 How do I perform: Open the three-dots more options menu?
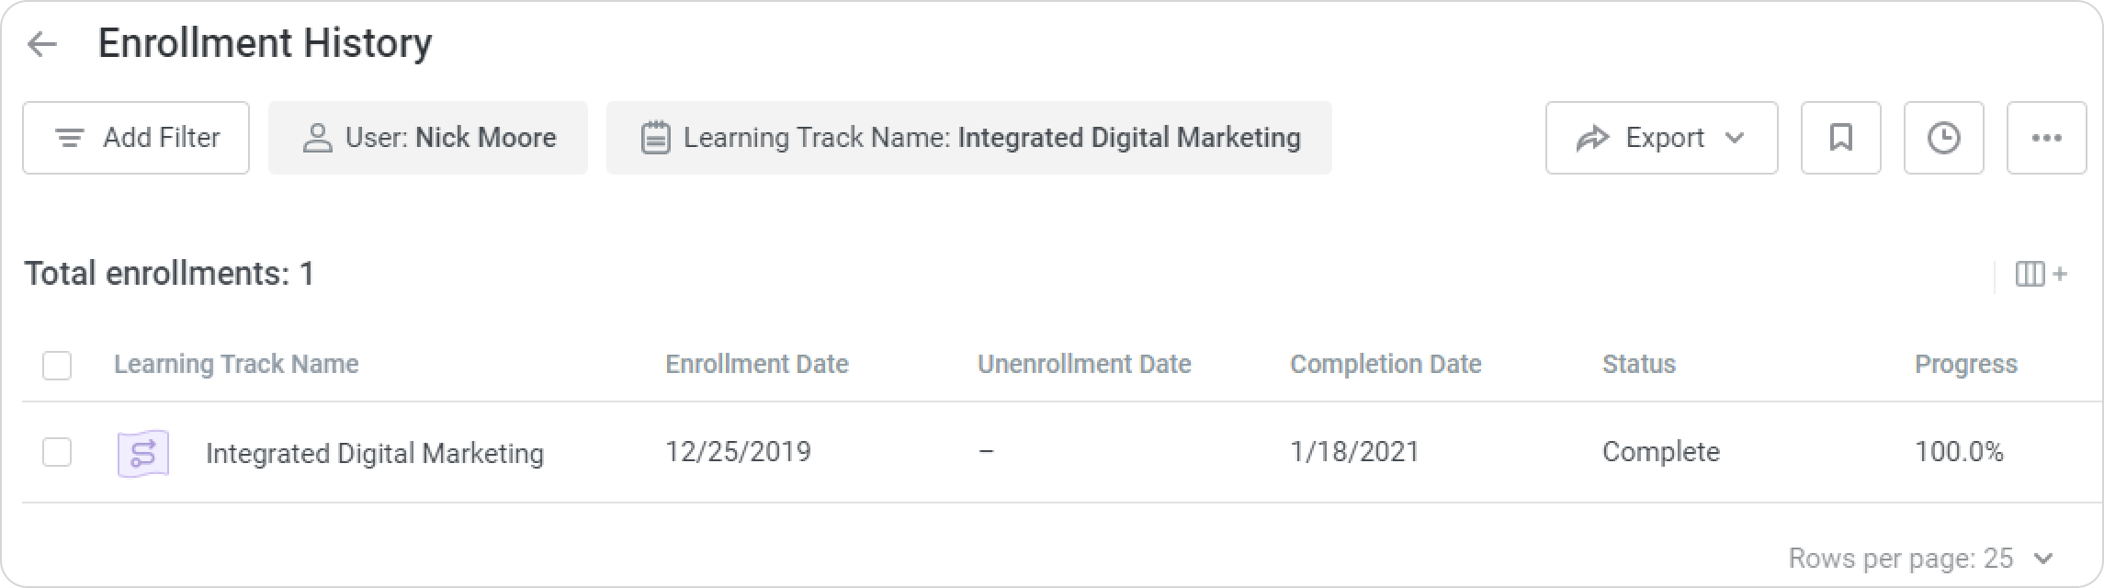click(2046, 138)
